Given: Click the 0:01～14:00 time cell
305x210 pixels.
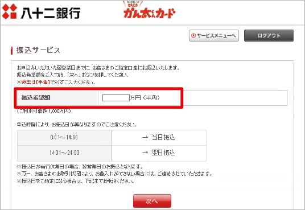Looking at the screenshot, I should tap(64, 138).
